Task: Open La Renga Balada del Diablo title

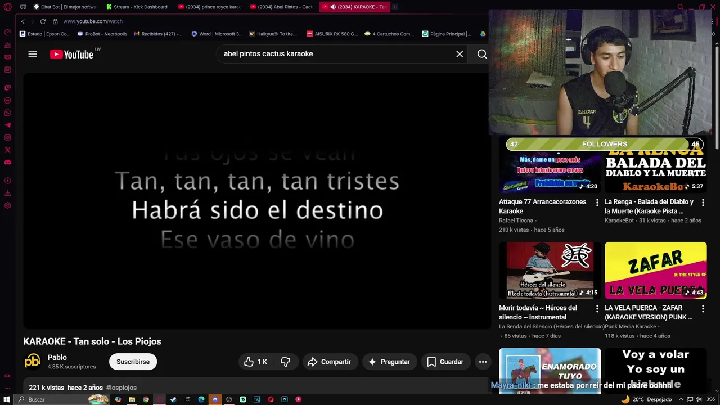Action: [649, 206]
